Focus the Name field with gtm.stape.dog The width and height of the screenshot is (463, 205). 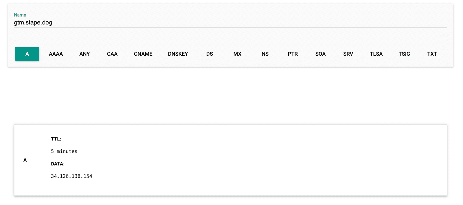230,22
